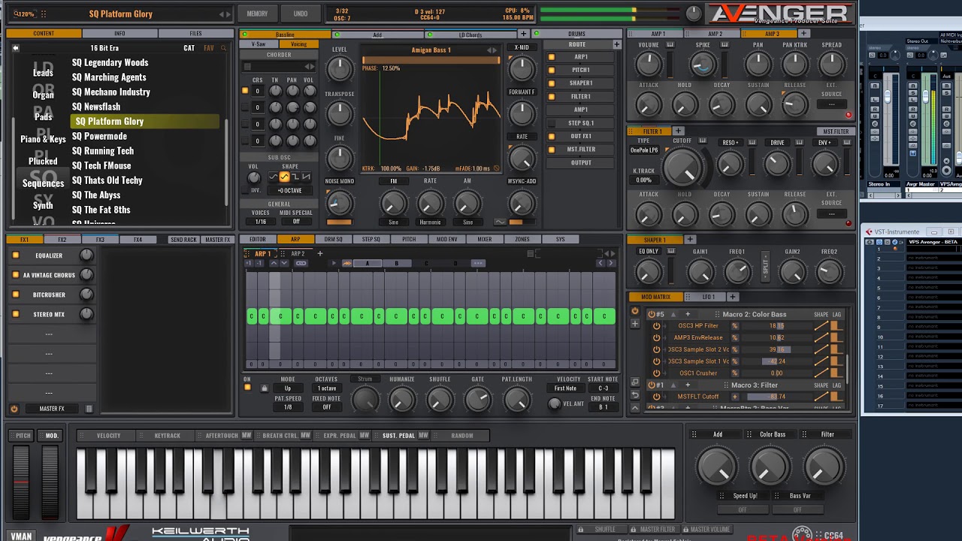Enable STEP SQ.1 in the route
962x541 pixels.
[551, 122]
